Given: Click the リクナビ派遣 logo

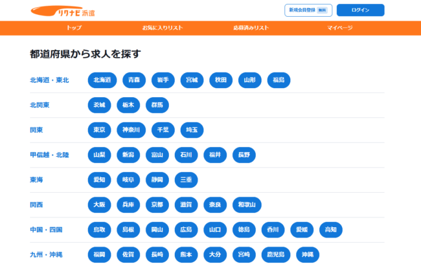Looking at the screenshot, I should point(63,11).
